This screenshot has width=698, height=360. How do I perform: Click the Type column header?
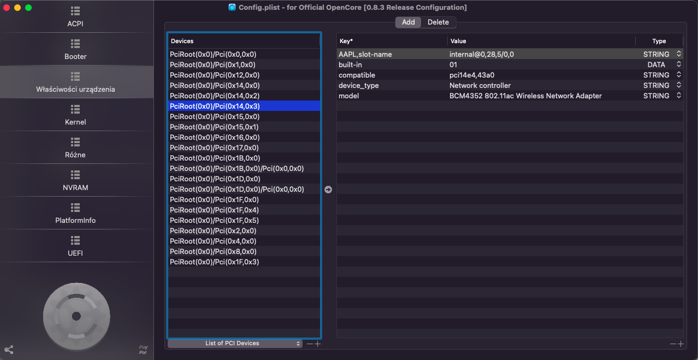pos(659,41)
